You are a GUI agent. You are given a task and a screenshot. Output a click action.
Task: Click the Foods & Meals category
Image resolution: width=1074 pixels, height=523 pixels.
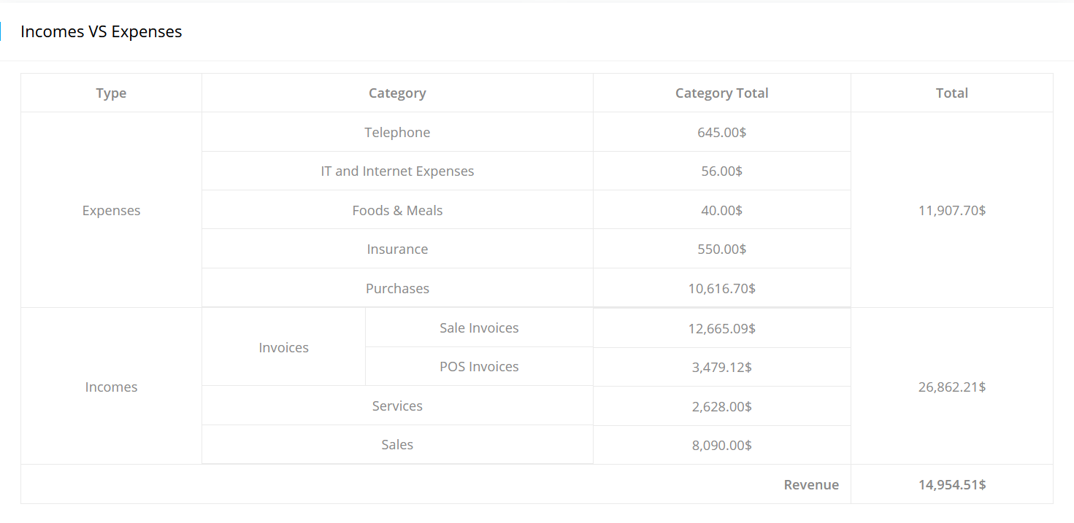pos(397,211)
